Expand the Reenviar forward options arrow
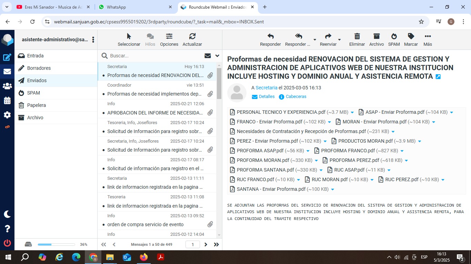 [339, 40]
